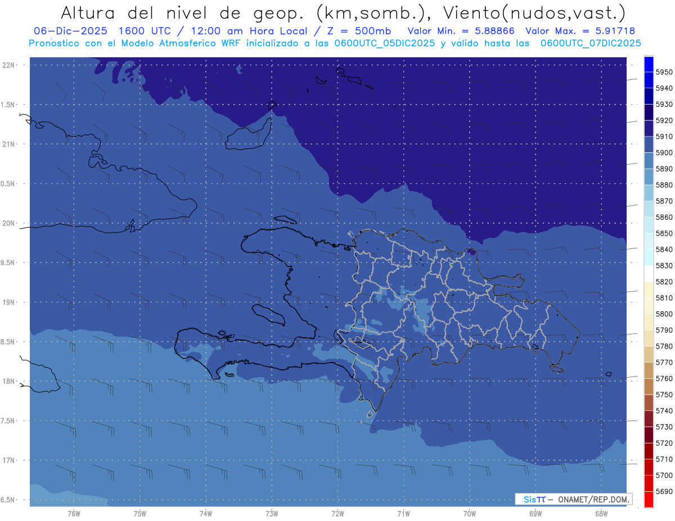Image resolution: width=675 pixels, height=521 pixels.
Task: Click the valid-until time "0600UTC_07DIC2025"
Action: pyautogui.click(x=591, y=43)
